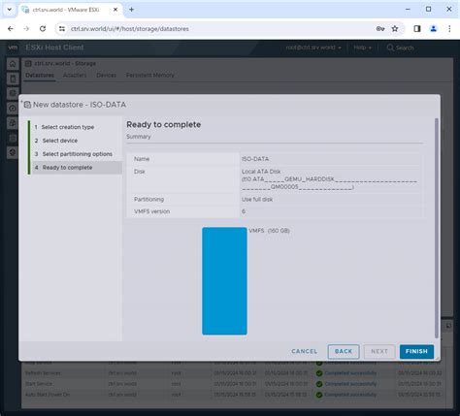The image size is (460, 416).
Task: Click the VMFS version value 6
Action: pos(244,211)
